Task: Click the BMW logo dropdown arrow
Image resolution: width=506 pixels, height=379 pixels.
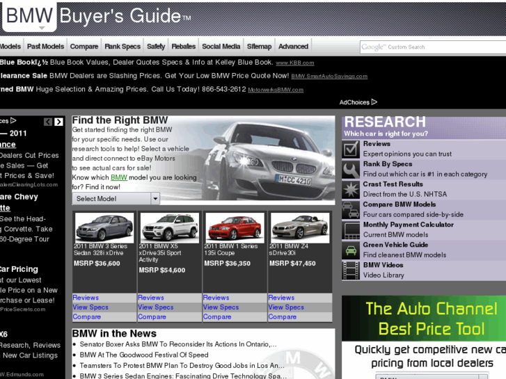Action: tap(42, 28)
